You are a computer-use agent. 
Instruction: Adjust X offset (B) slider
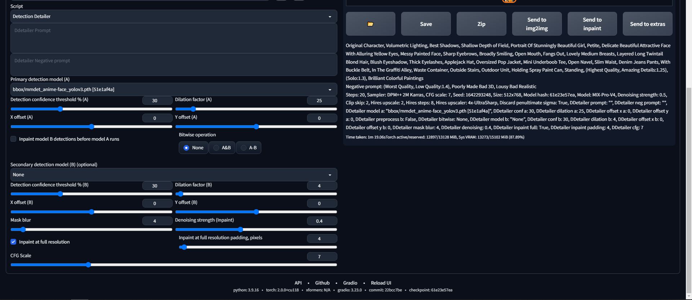click(91, 212)
